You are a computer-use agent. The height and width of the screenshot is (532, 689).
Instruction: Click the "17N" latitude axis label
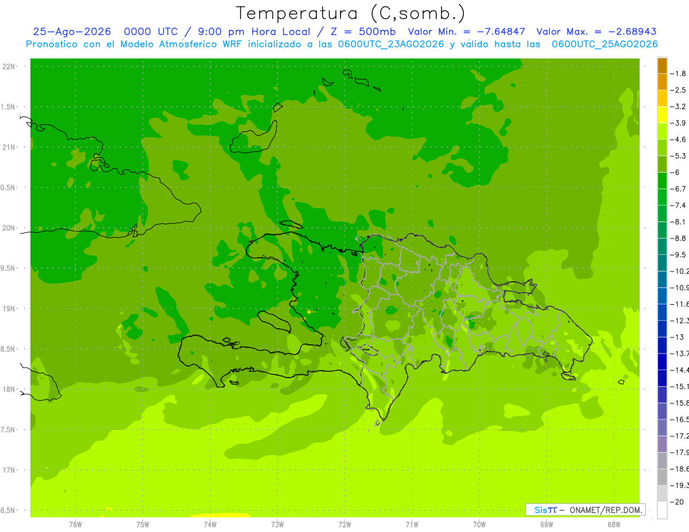[8, 470]
